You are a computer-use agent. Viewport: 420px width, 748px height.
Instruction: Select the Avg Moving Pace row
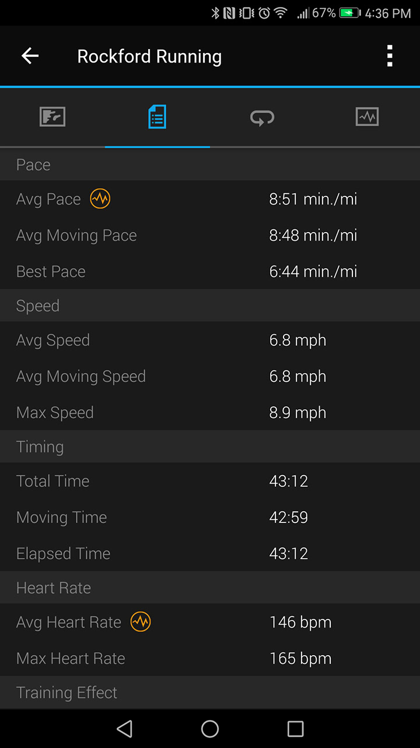(210, 236)
